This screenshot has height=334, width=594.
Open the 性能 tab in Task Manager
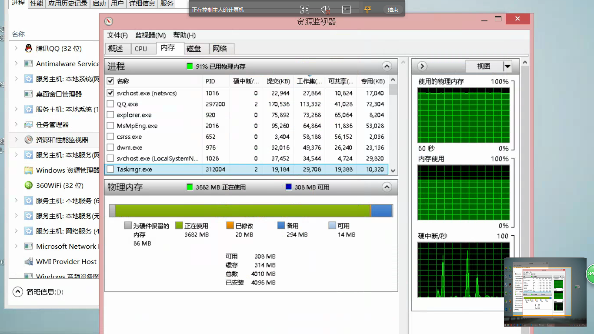pyautogui.click(x=37, y=3)
